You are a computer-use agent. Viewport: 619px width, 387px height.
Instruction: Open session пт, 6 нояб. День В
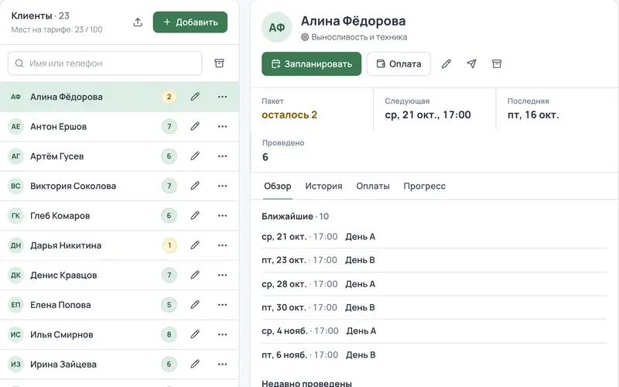[x=434, y=354]
